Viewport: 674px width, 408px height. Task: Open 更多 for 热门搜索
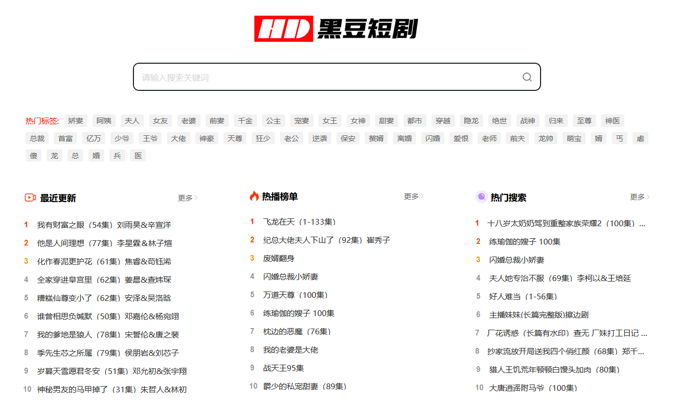pos(639,197)
